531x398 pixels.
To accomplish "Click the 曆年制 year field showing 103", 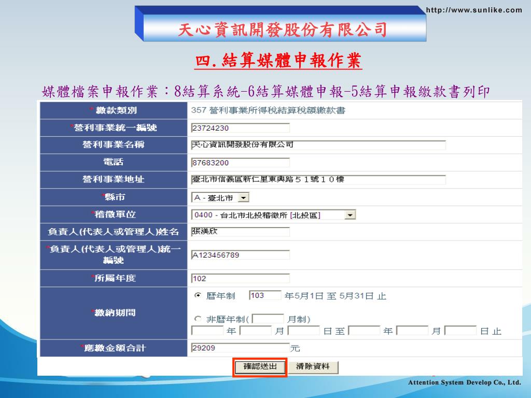I will click(265, 295).
